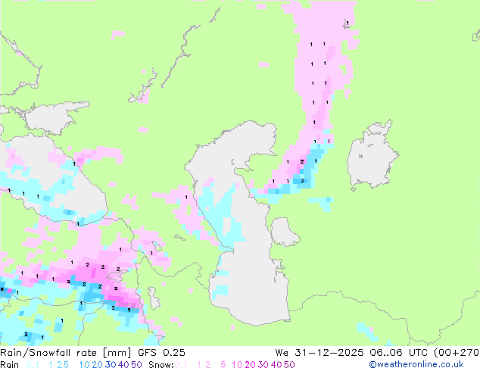480x371 pixels.
Task: Click the snow legend value 0.1
Action: pos(181,365)
